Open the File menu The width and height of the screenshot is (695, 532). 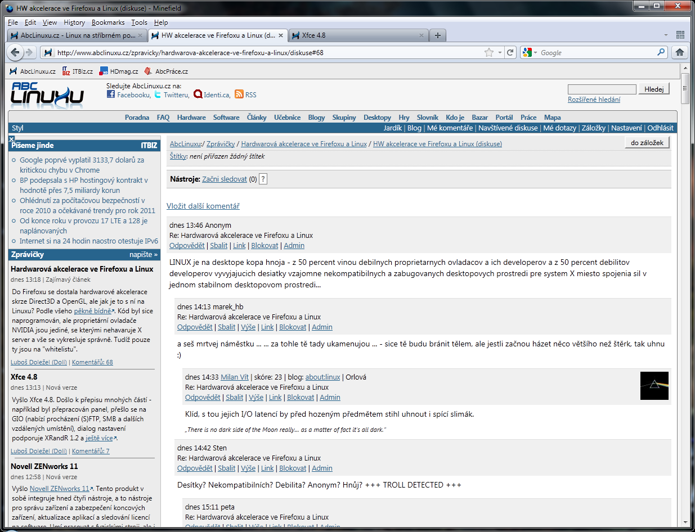[13, 22]
